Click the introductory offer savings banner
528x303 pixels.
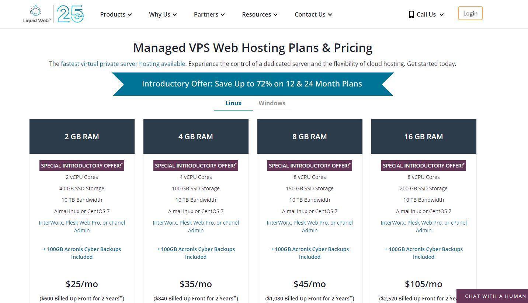point(252,84)
